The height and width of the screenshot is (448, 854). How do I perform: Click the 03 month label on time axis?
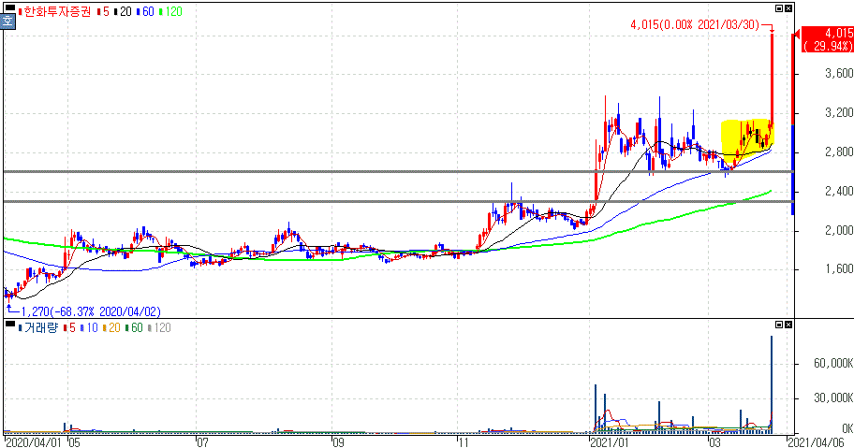pos(714,442)
